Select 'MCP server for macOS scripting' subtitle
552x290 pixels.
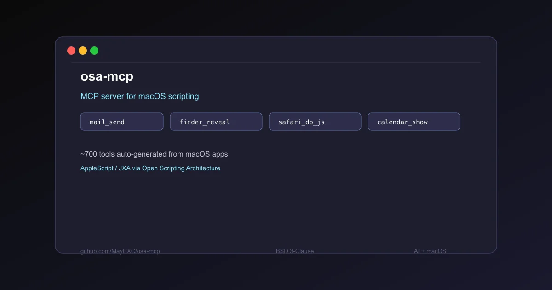140,96
